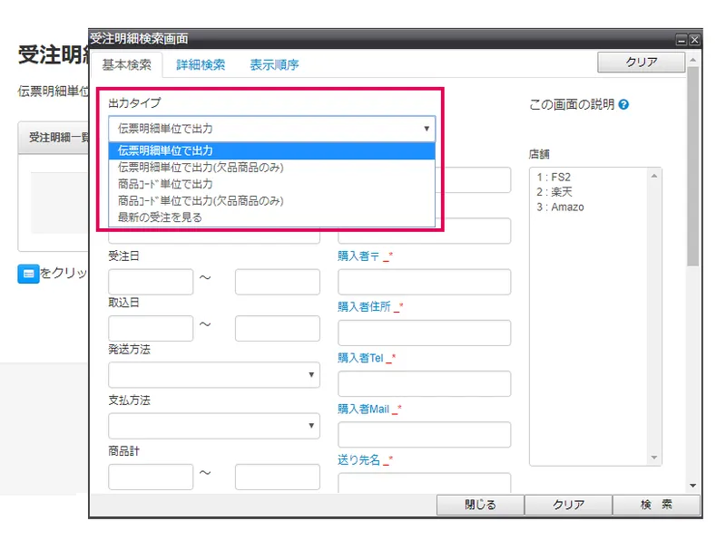The image size is (726, 540).
Task: Open the 出力タイプ dropdown
Action: coord(271,129)
